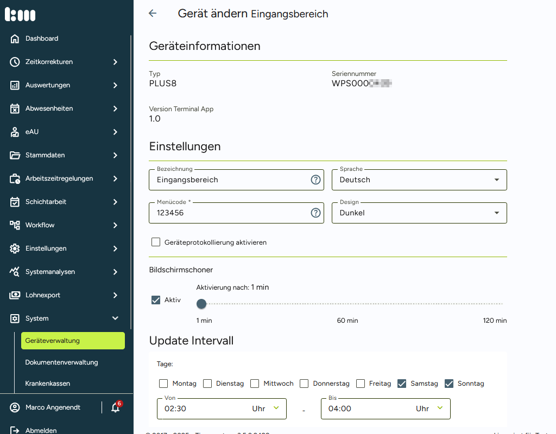This screenshot has width=556, height=434.
Task: Click the help icon in Menücode field
Action: 315,213
